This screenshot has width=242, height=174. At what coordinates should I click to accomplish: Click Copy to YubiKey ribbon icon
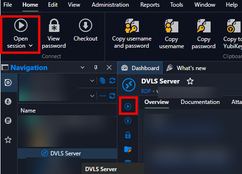coord(233,26)
